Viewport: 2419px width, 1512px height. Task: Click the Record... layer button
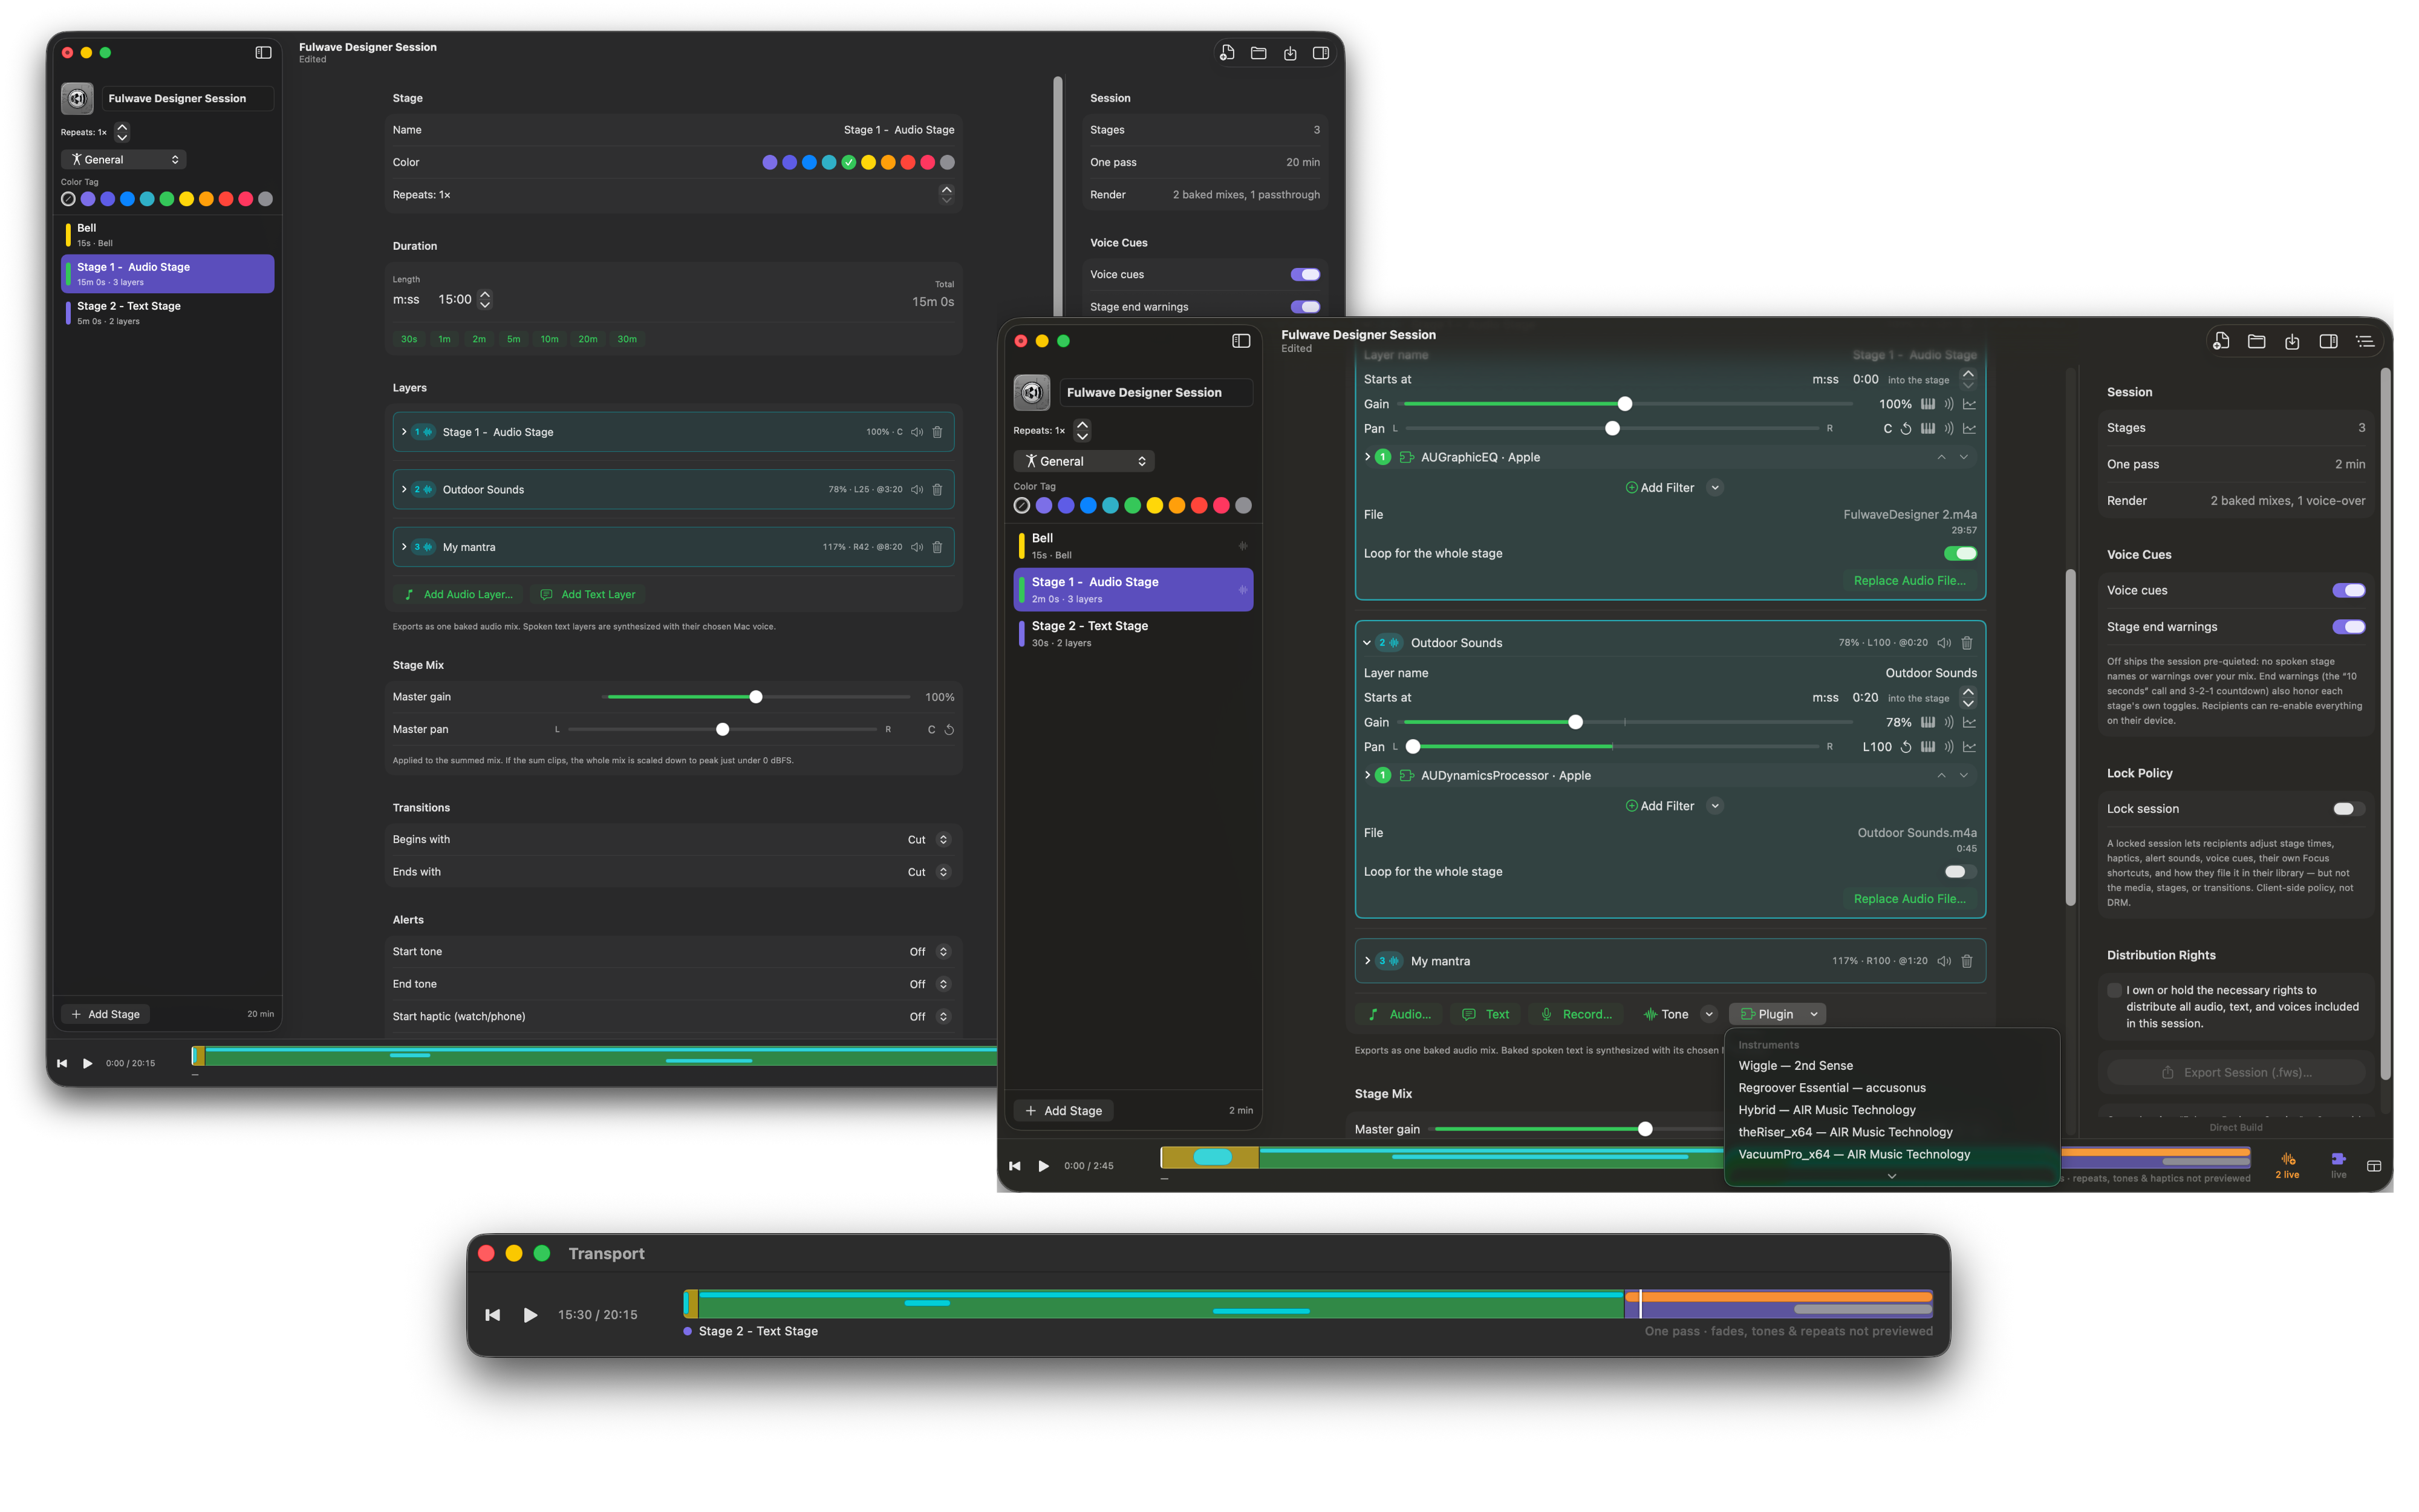pyautogui.click(x=1577, y=1014)
